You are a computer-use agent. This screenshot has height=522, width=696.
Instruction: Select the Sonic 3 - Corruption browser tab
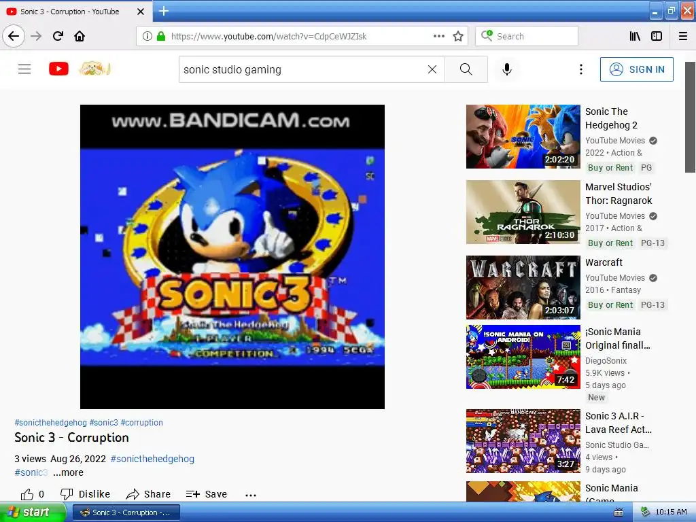click(x=76, y=12)
